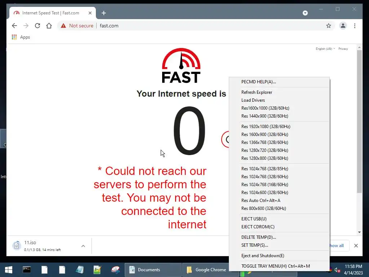This screenshot has width=369, height=277.
Task: Reload the fast.com page
Action: point(37,26)
